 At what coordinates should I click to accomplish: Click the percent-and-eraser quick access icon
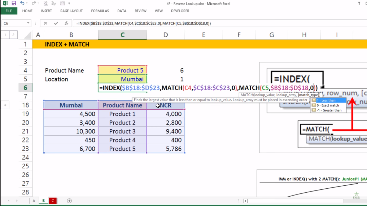coord(54,3)
